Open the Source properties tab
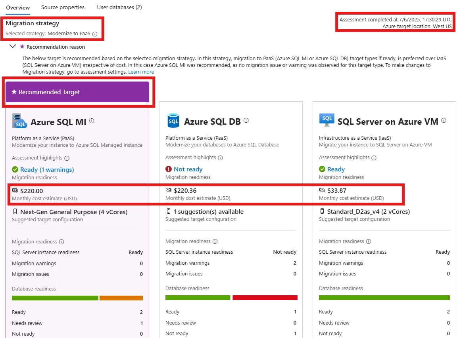Viewport: 461px width, 338px height. point(63,8)
